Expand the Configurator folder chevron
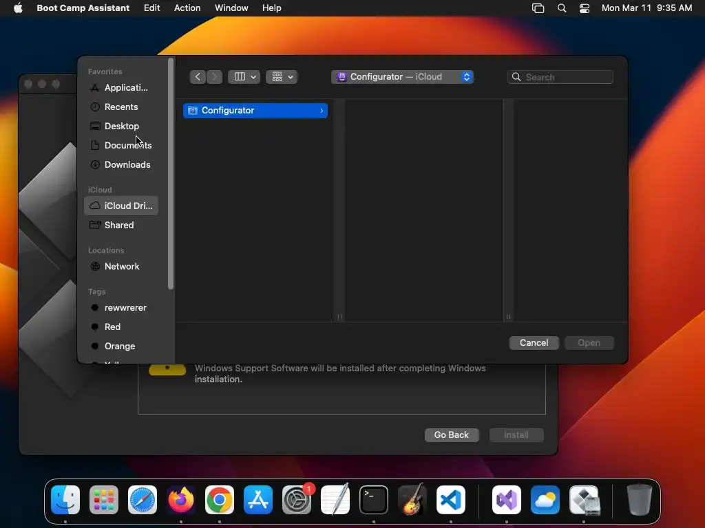705x528 pixels. point(322,111)
